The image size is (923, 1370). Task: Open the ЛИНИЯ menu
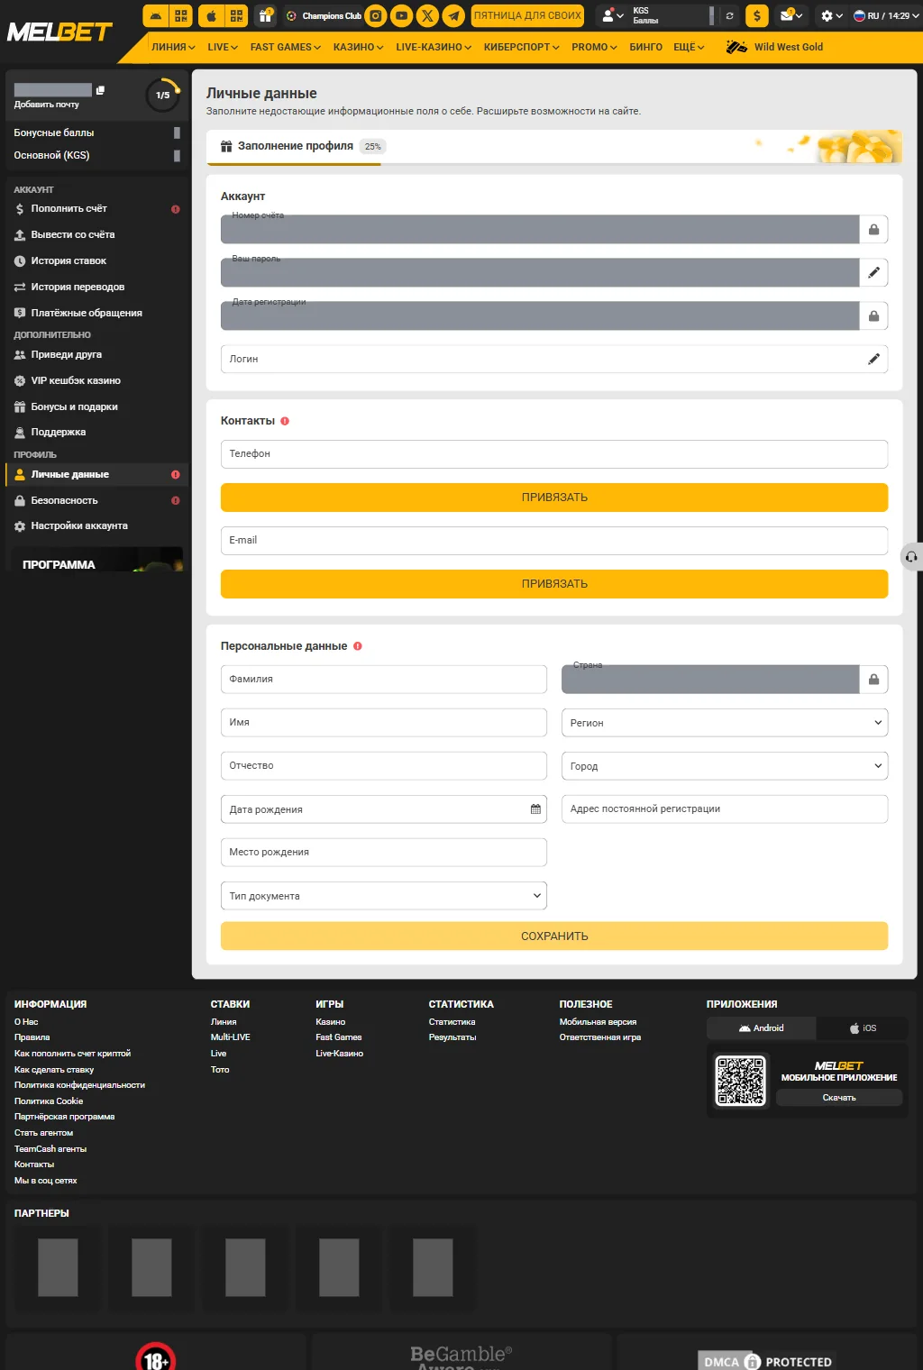pos(173,47)
